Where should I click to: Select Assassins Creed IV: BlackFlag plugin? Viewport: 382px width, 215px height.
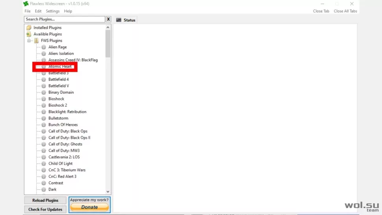[x=73, y=60]
